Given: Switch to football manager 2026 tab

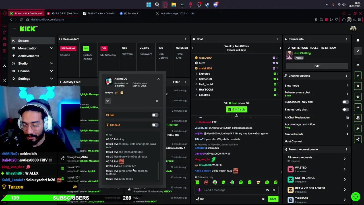Looking at the screenshot, I should [172, 13].
